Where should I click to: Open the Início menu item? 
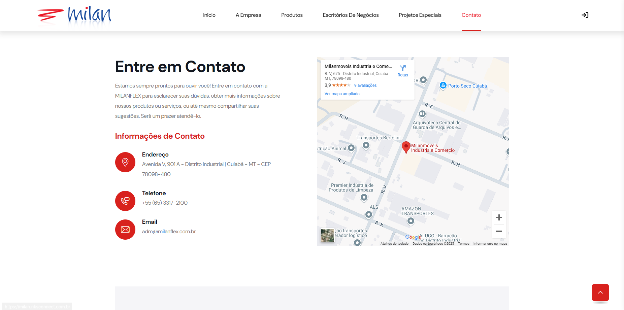pos(209,15)
